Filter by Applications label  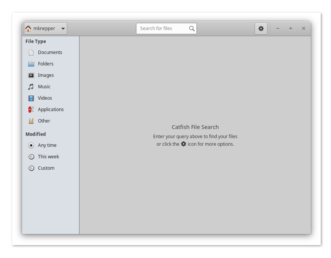[x=51, y=110]
